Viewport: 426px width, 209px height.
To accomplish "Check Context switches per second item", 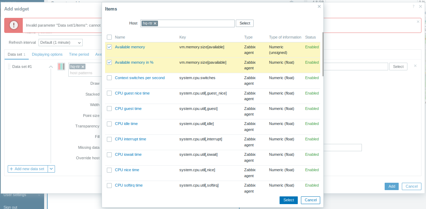I will [x=109, y=78].
